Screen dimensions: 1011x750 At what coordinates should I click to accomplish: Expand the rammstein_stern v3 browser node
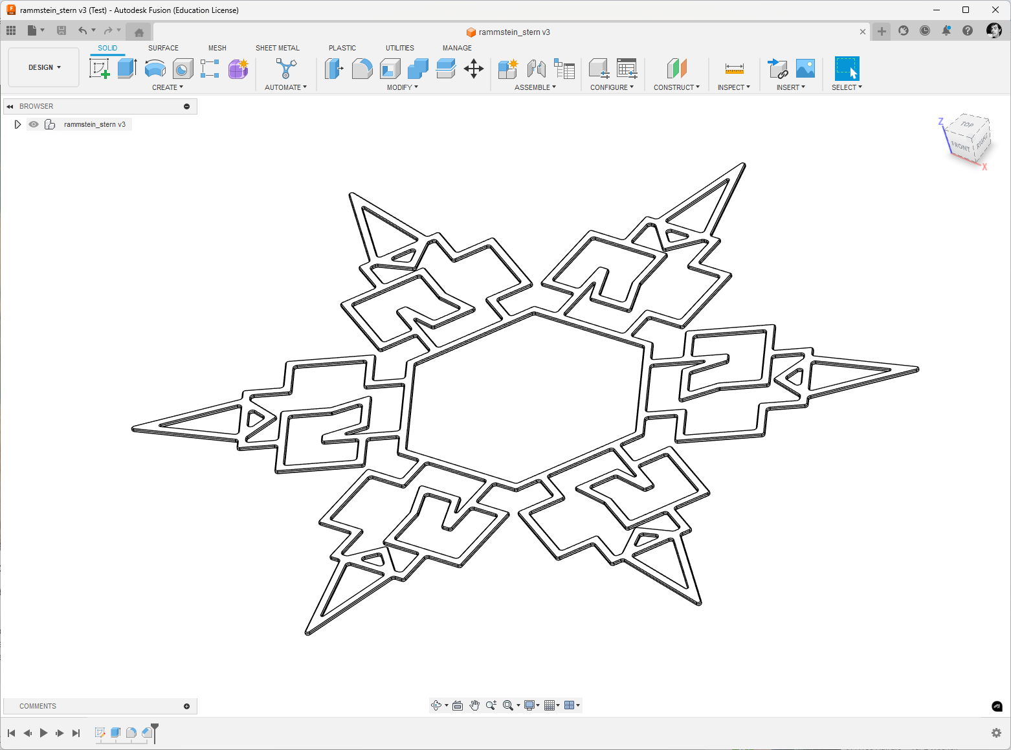click(17, 124)
